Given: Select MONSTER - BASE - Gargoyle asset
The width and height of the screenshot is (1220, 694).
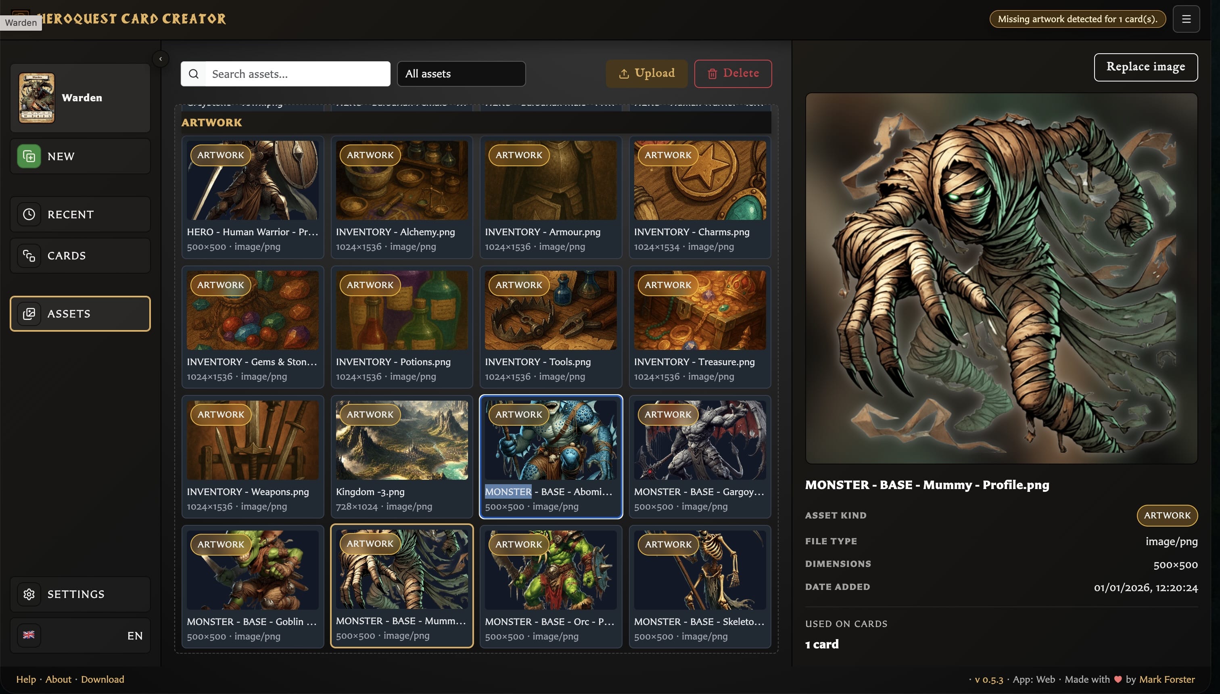Looking at the screenshot, I should click(700, 457).
